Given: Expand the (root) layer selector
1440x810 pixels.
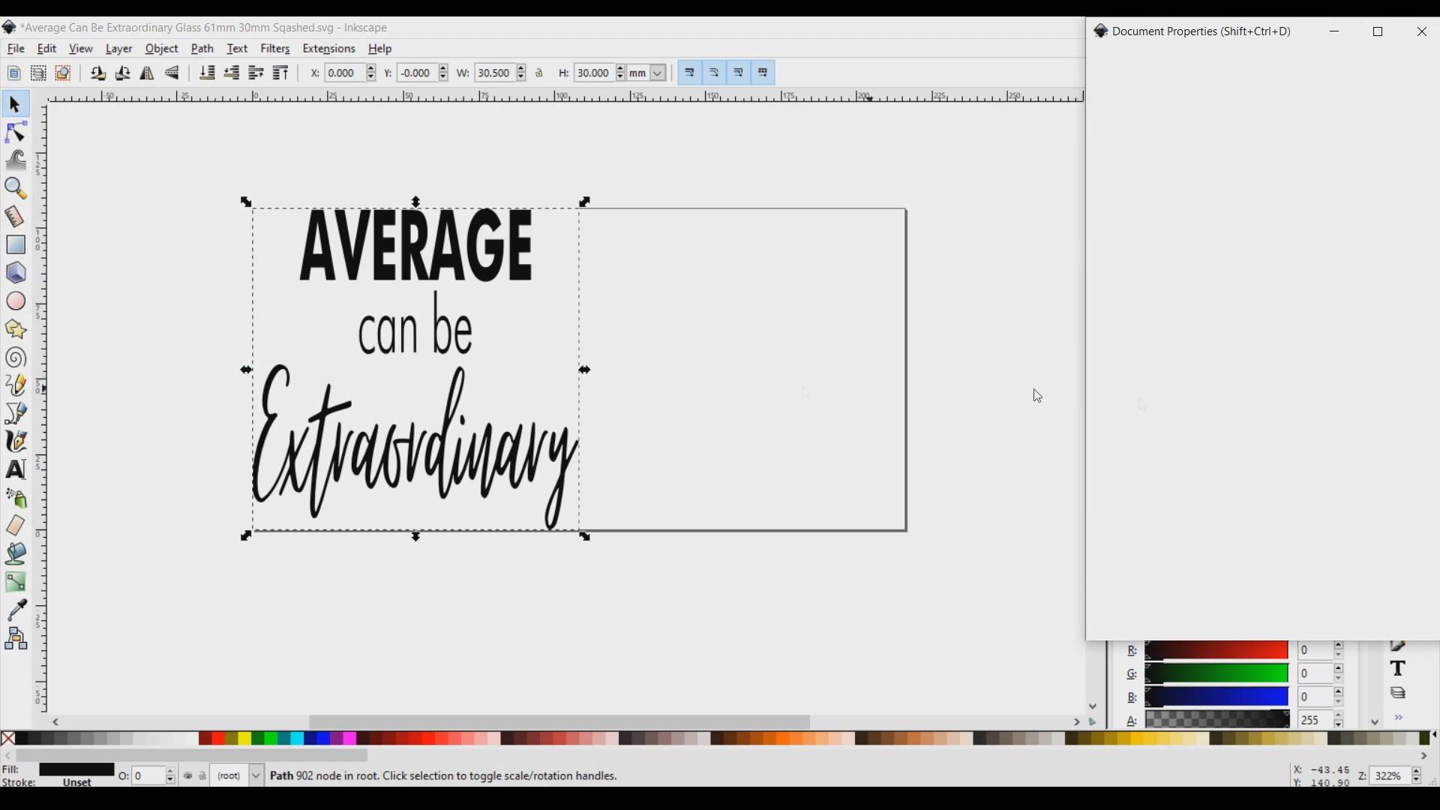Looking at the screenshot, I should coord(256,777).
